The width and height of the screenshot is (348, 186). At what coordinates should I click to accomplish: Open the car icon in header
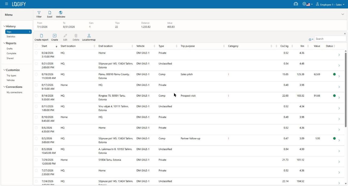[x=296, y=4]
